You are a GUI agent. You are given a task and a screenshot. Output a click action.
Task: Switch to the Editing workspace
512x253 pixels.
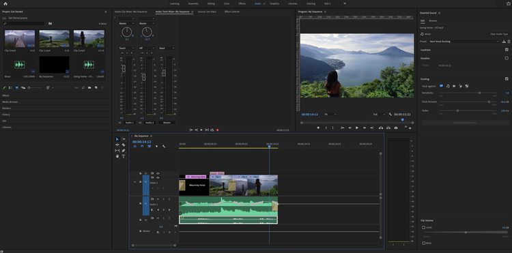[x=211, y=3]
